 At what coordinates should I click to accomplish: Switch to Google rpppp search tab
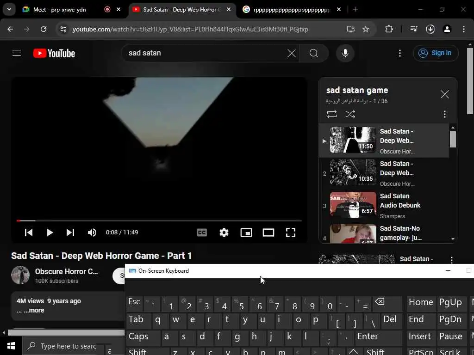[291, 10]
